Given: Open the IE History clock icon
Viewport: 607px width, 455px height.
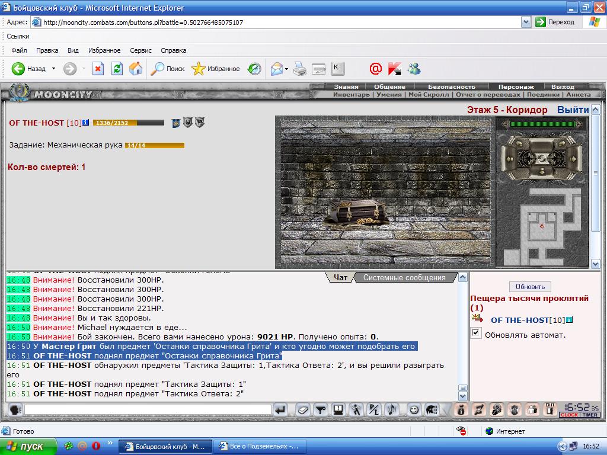Looking at the screenshot, I should [x=254, y=69].
